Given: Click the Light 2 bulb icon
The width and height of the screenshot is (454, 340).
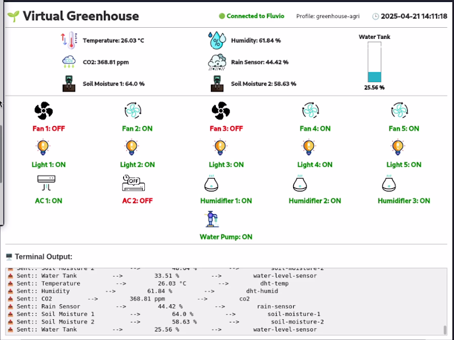Looking at the screenshot, I should [132, 148].
